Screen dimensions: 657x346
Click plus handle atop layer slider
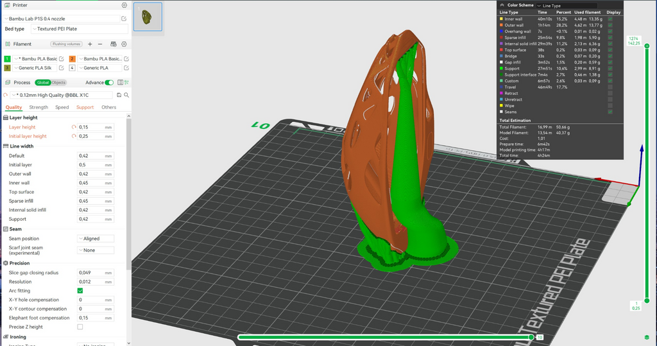coord(647,46)
